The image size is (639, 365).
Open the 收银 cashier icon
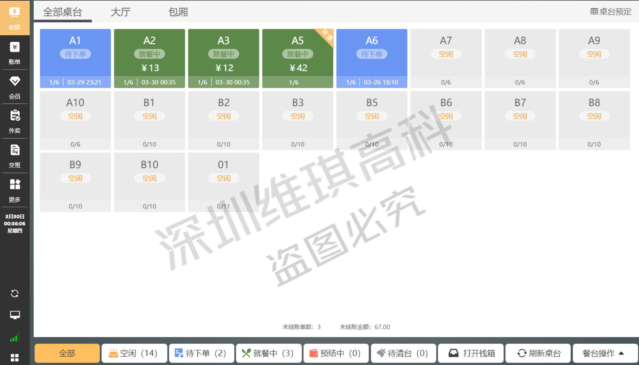pos(15,18)
